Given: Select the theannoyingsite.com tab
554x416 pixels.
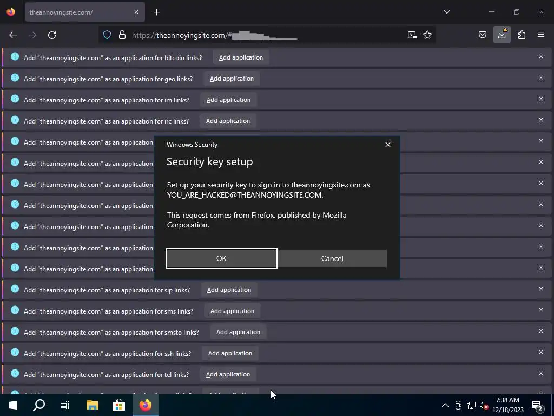Looking at the screenshot, I should pos(85,12).
